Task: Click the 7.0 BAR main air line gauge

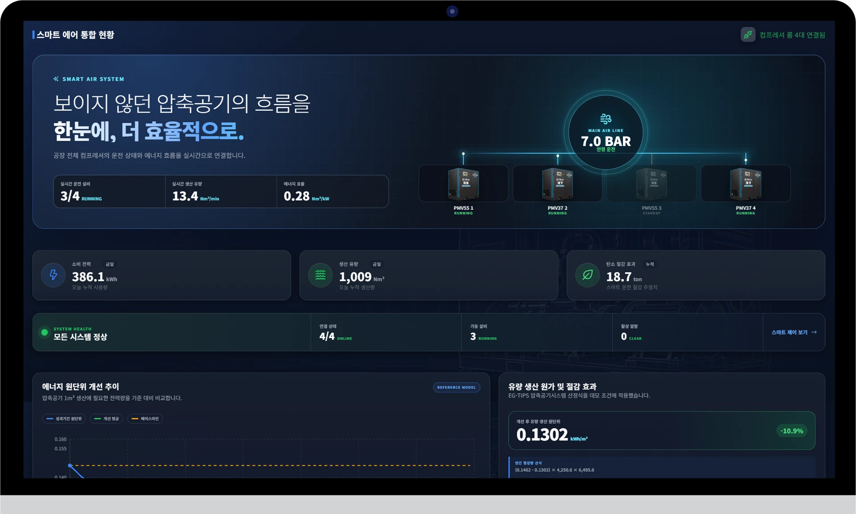Action: point(605,132)
